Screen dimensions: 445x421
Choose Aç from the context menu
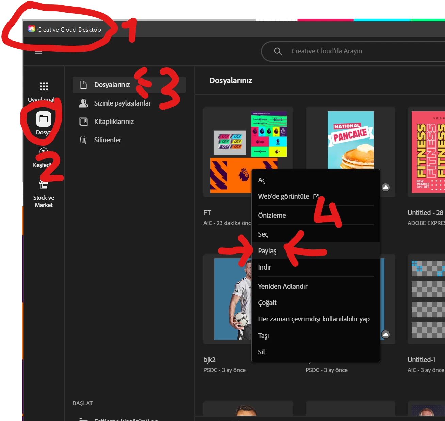pos(316,180)
